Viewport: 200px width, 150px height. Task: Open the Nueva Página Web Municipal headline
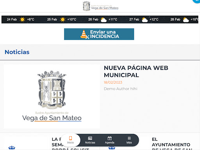(136, 71)
